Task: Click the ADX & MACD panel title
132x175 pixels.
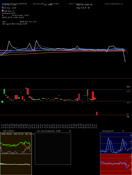Action: point(8,131)
